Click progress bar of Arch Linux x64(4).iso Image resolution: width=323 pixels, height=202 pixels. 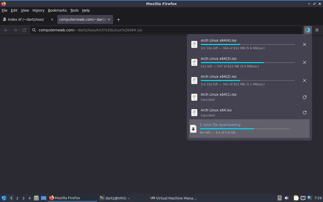tap(248, 44)
